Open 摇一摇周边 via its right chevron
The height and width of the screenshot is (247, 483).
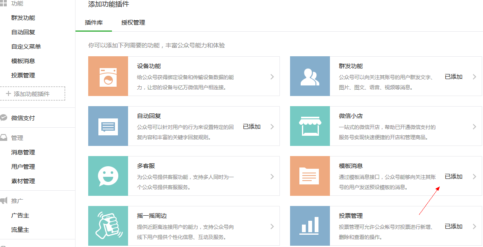(x=272, y=226)
